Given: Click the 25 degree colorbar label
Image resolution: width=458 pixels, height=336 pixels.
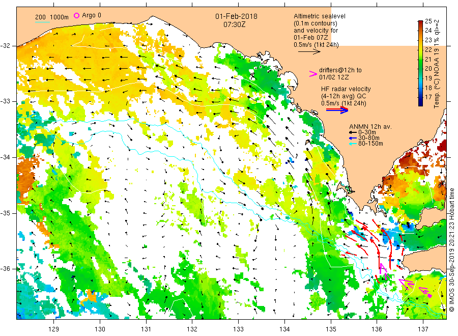Looking at the screenshot, I should coord(428,21).
